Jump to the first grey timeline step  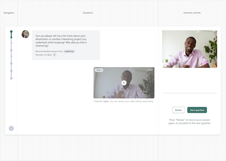tap(11, 43)
